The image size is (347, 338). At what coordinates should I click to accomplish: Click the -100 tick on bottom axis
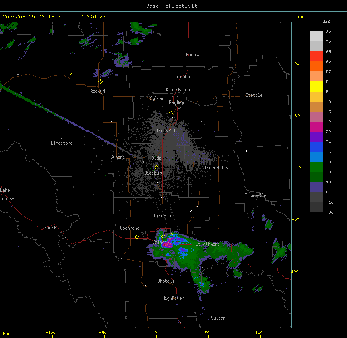click(x=50, y=332)
